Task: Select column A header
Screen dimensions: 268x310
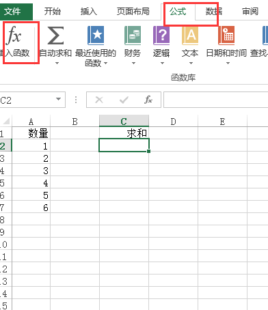Action: (31, 122)
